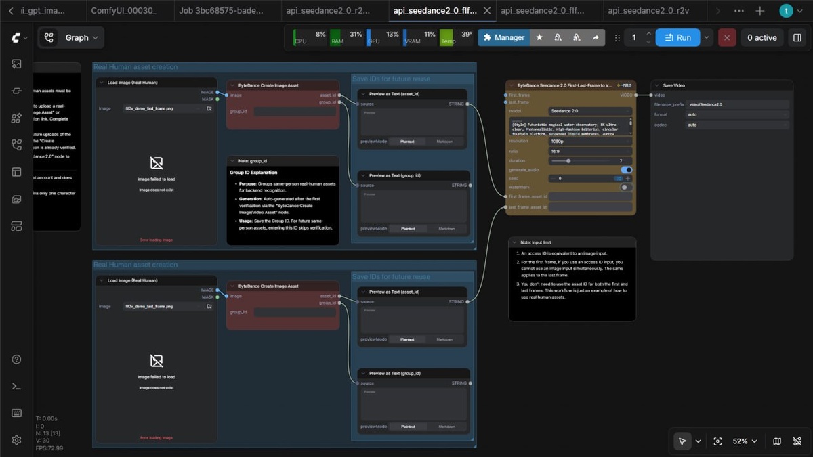Click the second free memory icon before share arrow
The width and height of the screenshot is (813, 457).
577,37
